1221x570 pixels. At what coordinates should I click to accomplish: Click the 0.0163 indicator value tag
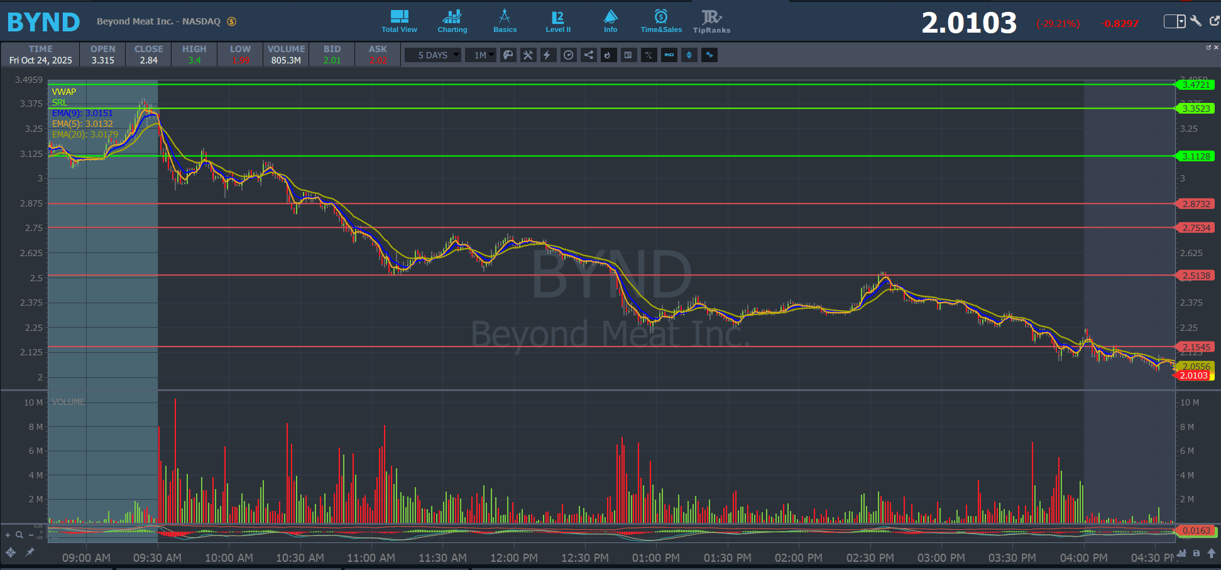tap(1195, 530)
